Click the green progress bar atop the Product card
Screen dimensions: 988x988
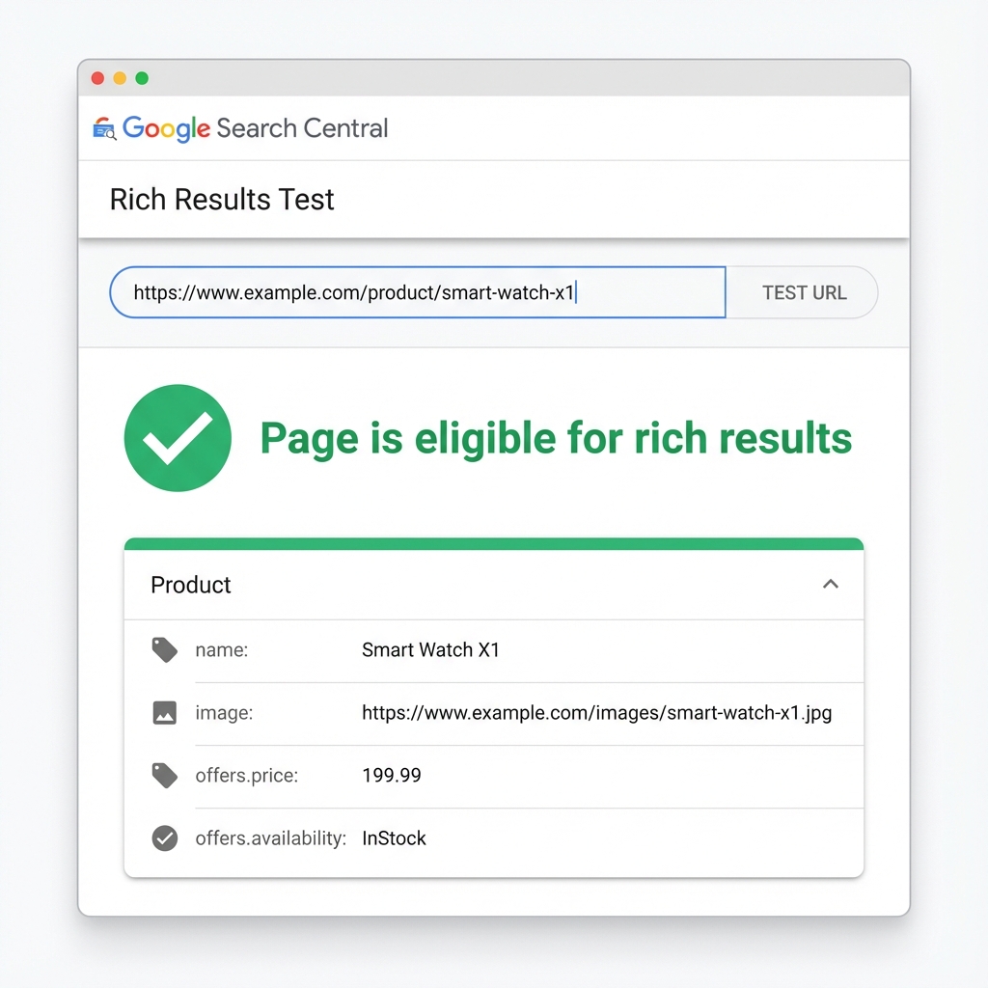(x=493, y=541)
